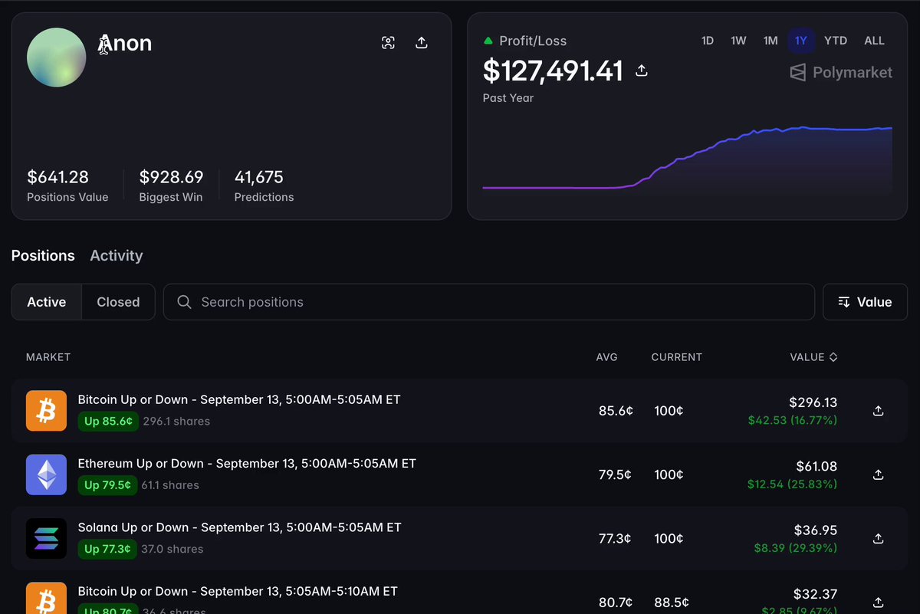The height and width of the screenshot is (614, 920).
Task: Switch to the Activity tab
Action: click(117, 255)
